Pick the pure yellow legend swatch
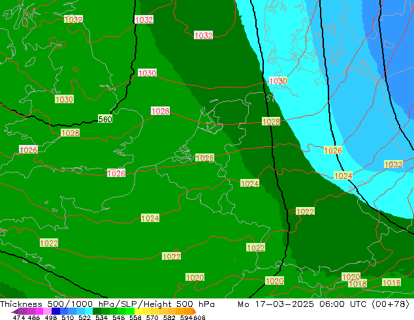The image size is (414, 320). 138,312
